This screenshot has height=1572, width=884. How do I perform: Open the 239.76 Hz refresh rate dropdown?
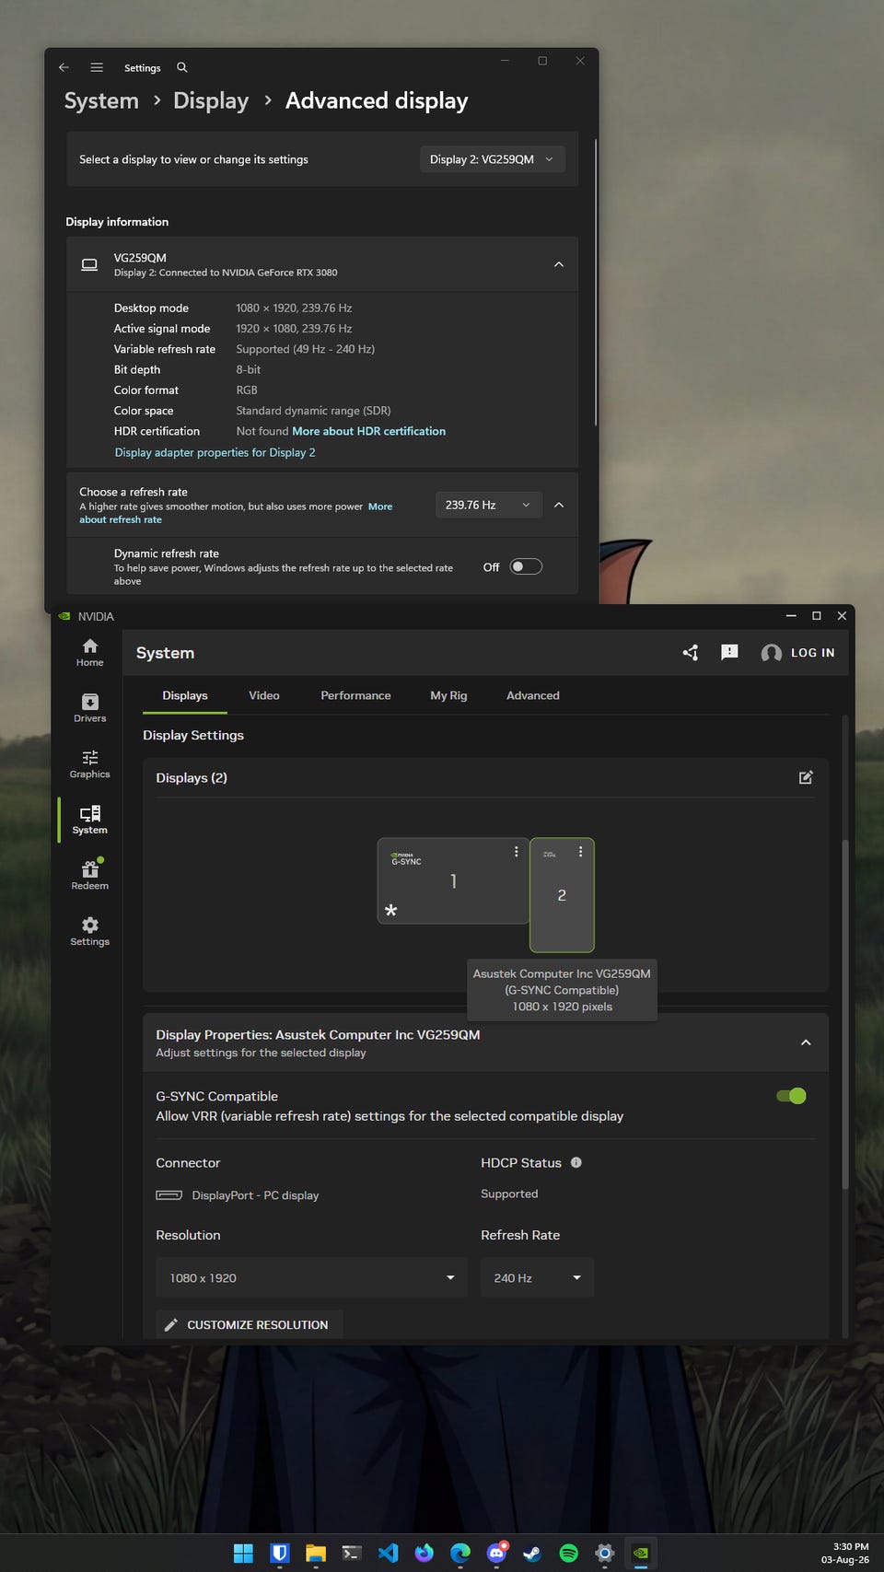(x=488, y=505)
